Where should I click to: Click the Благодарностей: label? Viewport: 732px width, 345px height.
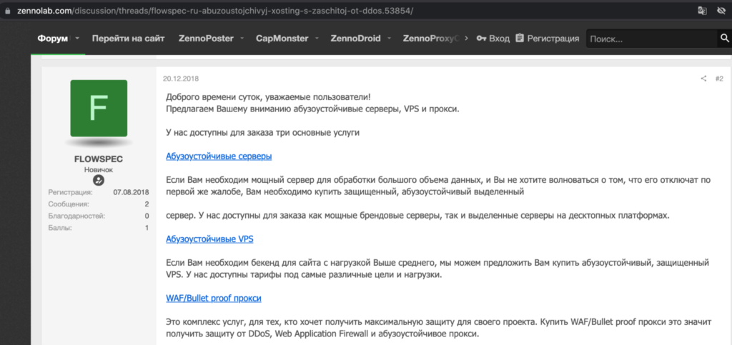[76, 216]
